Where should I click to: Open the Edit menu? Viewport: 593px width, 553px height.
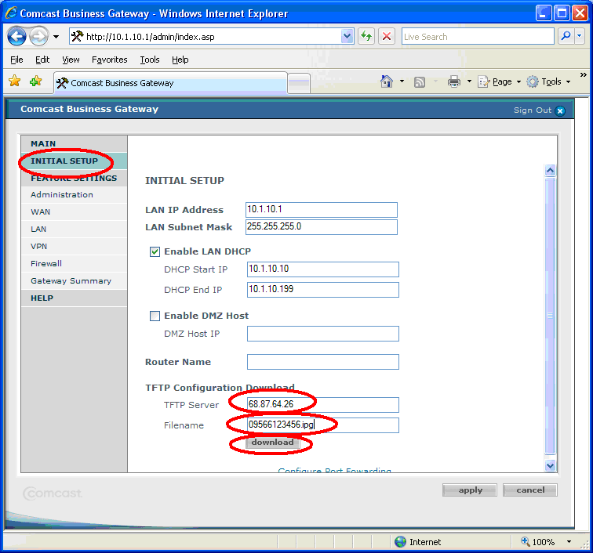[42, 60]
